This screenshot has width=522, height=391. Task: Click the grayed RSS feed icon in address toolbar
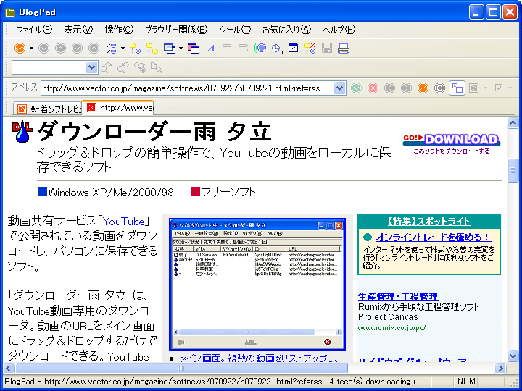click(x=473, y=88)
